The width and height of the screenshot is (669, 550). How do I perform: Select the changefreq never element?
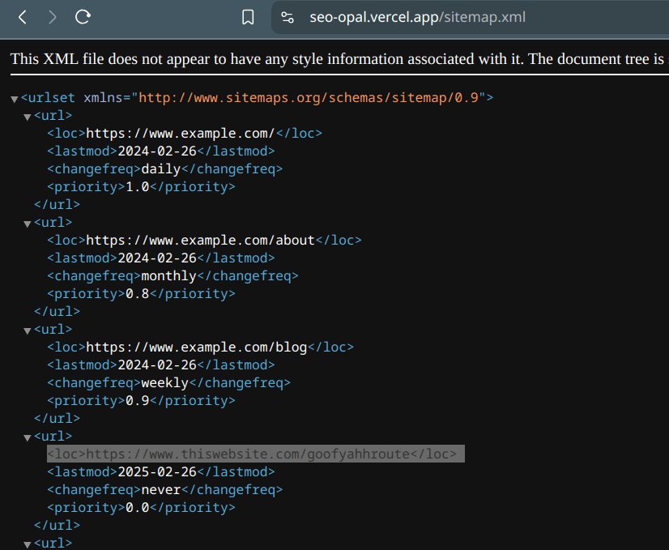tap(164, 489)
